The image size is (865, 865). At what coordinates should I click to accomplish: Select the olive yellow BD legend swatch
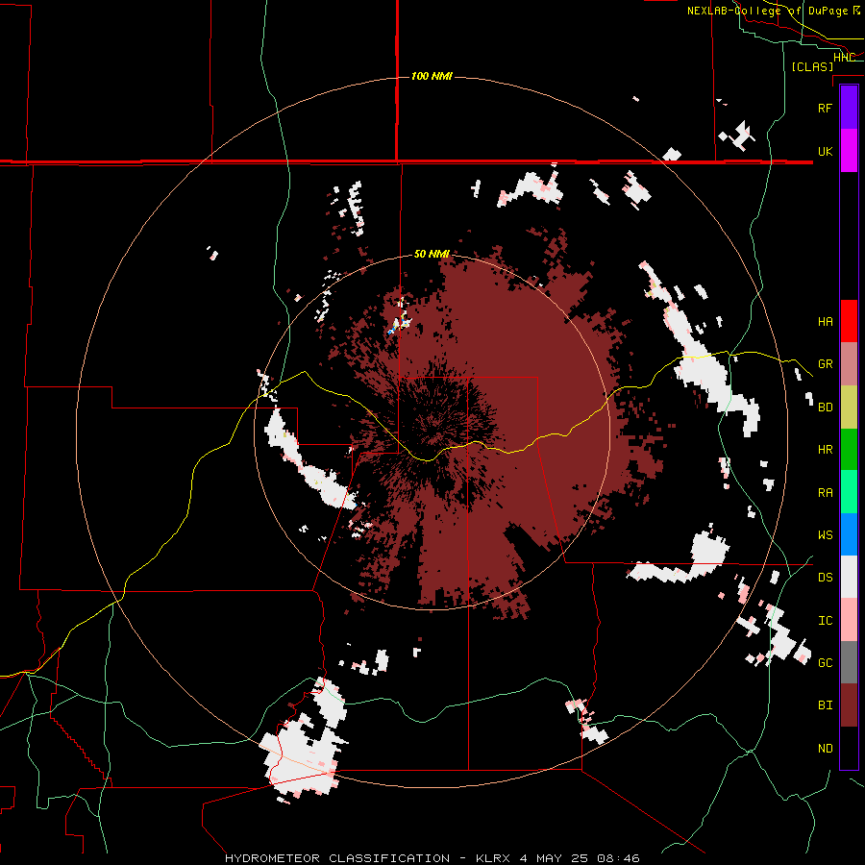[849, 408]
